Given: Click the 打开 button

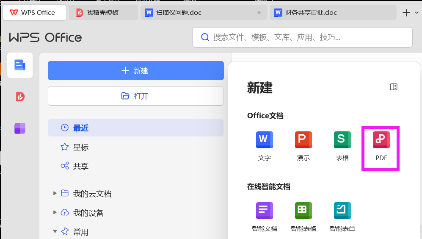Looking at the screenshot, I should click(135, 96).
